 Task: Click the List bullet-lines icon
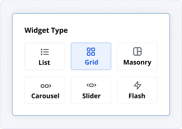45,52
